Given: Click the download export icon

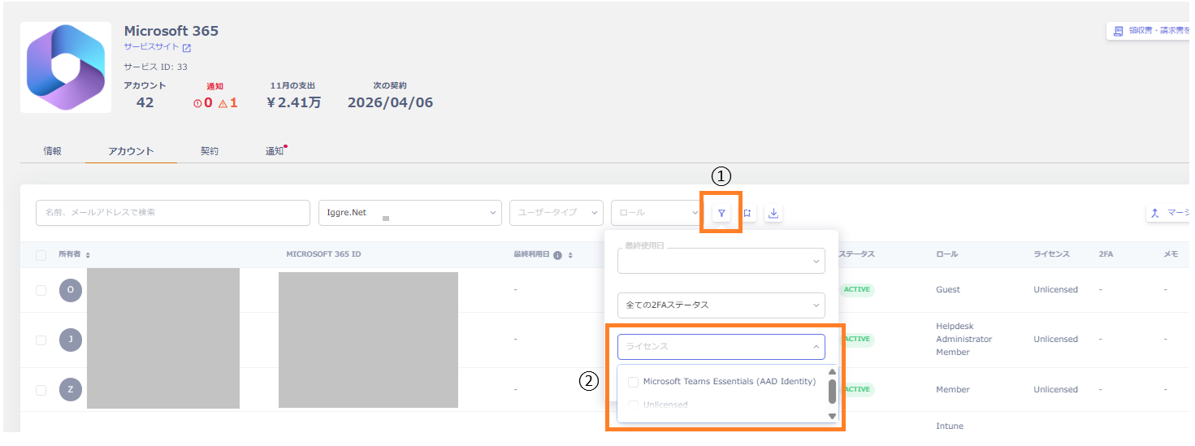Looking at the screenshot, I should click(x=773, y=213).
